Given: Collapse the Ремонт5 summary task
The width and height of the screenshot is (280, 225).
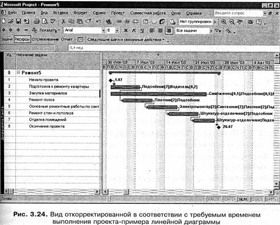Looking at the screenshot, I should point(18,73).
